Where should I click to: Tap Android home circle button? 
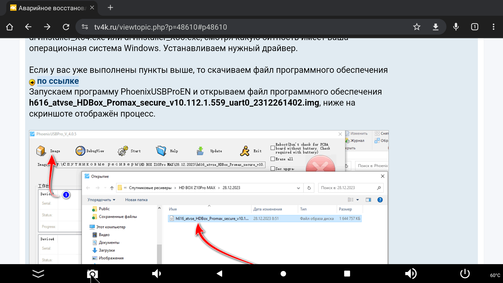(x=283, y=274)
